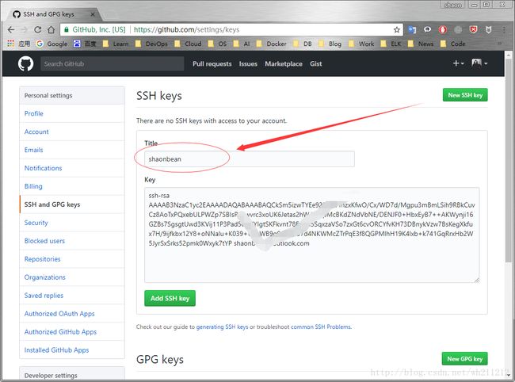
Task: Open the Google bookmark
Action: tap(51, 44)
